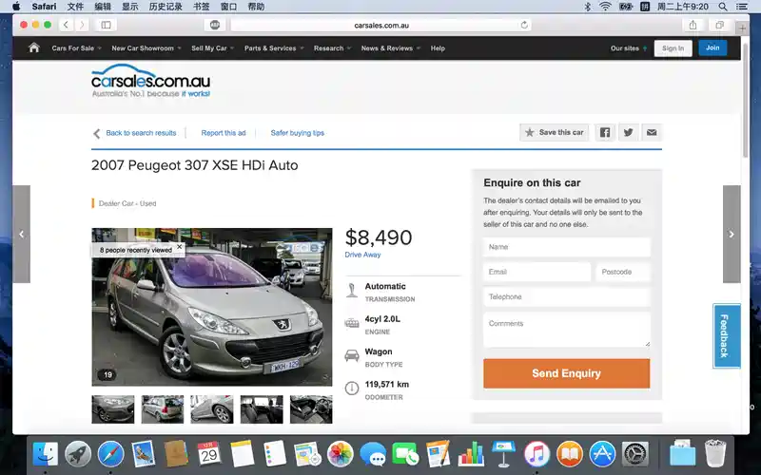Email this car listing
761x475 pixels.
[x=652, y=132]
